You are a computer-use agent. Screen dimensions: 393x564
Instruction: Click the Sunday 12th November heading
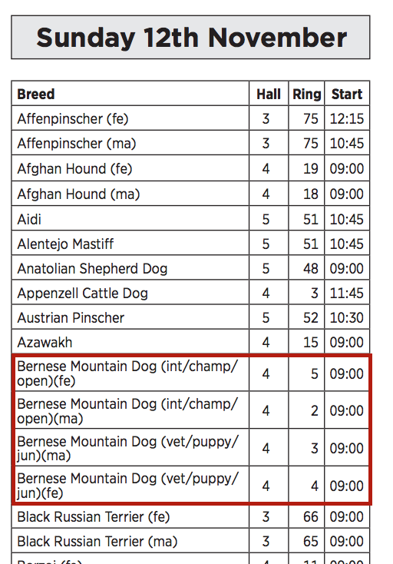(191, 38)
